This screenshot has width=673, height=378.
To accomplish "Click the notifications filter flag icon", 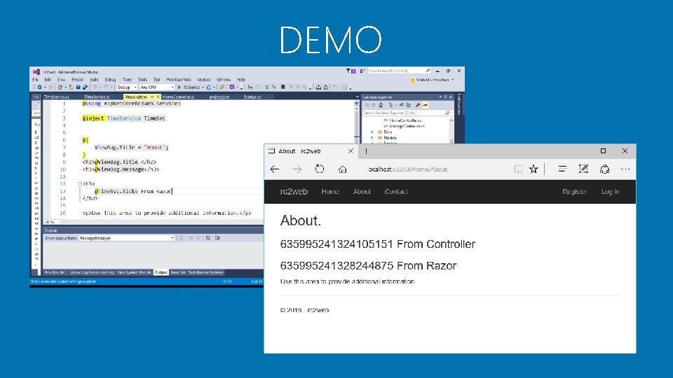I will (348, 71).
